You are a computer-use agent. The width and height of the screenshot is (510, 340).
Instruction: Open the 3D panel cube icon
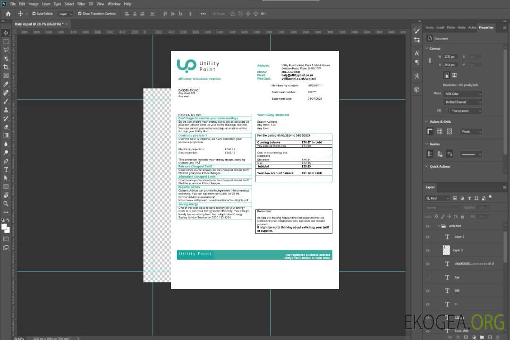(417, 89)
